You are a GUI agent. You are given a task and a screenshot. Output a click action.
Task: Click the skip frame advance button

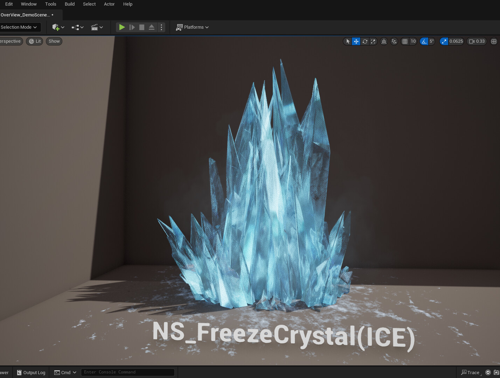pyautogui.click(x=132, y=27)
